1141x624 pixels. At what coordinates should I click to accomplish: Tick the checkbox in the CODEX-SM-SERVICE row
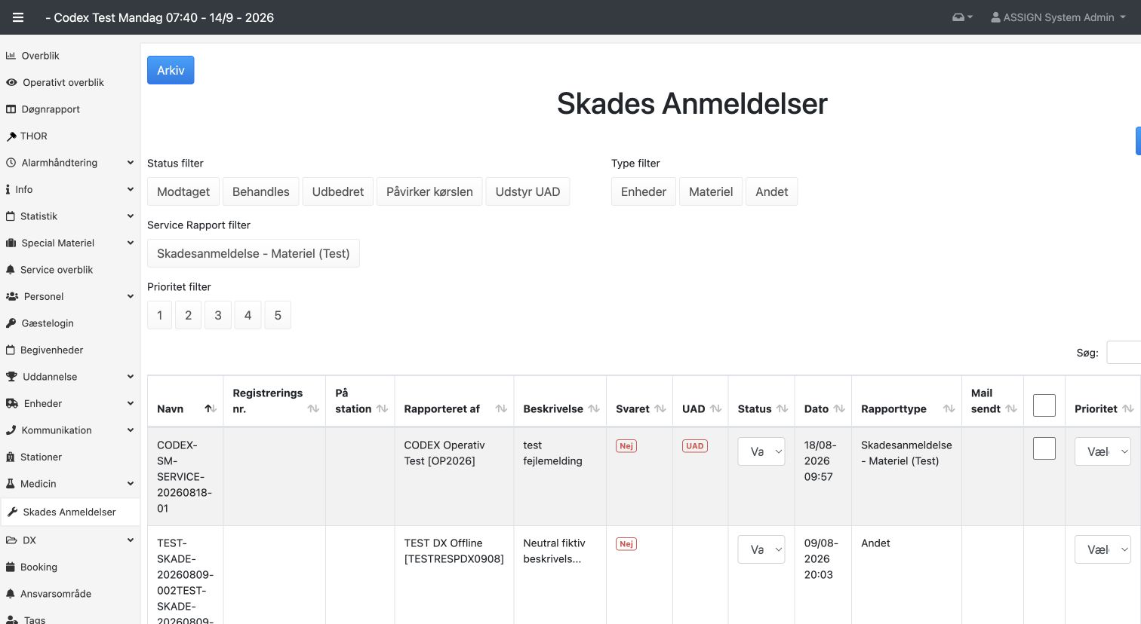pyautogui.click(x=1044, y=448)
